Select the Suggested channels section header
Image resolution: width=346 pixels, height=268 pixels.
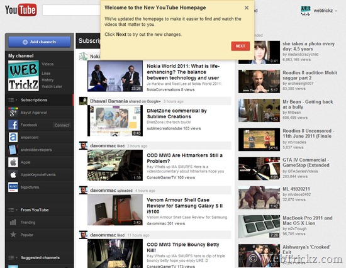pyautogui.click(x=40, y=258)
